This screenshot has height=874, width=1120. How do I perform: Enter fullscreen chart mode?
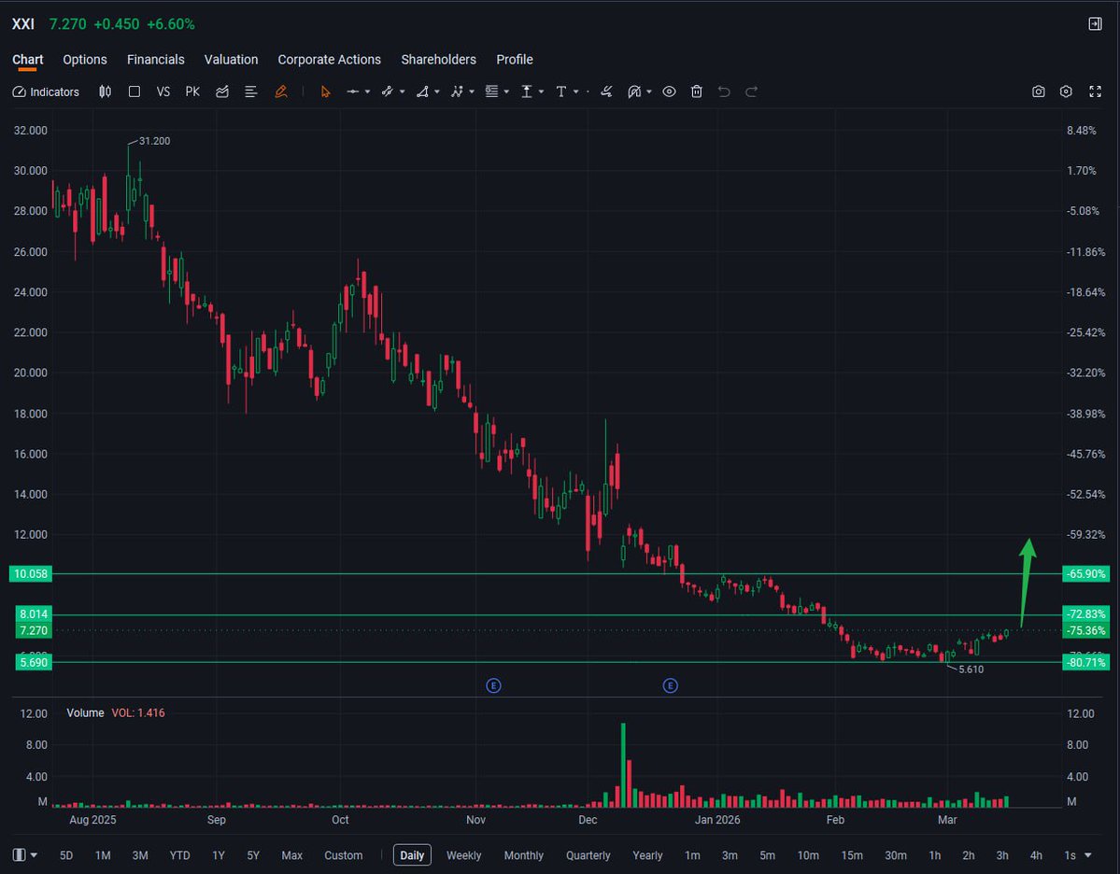[x=1095, y=92]
